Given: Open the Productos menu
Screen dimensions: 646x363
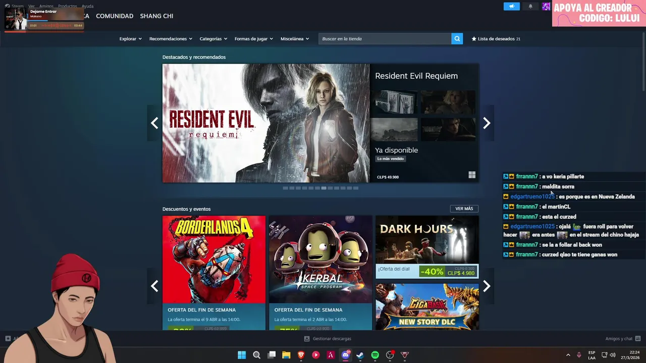Looking at the screenshot, I should tap(67, 6).
